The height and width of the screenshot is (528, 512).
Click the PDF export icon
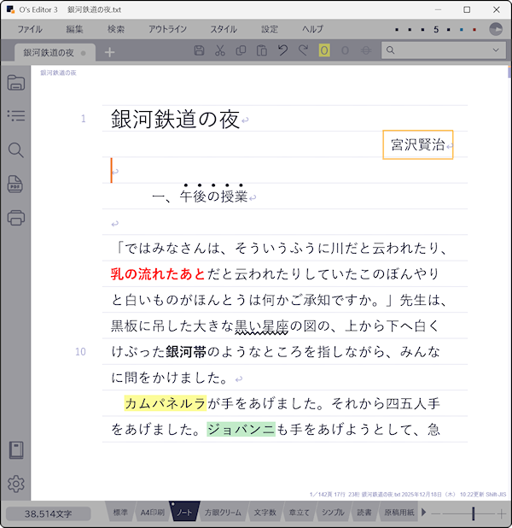click(15, 184)
